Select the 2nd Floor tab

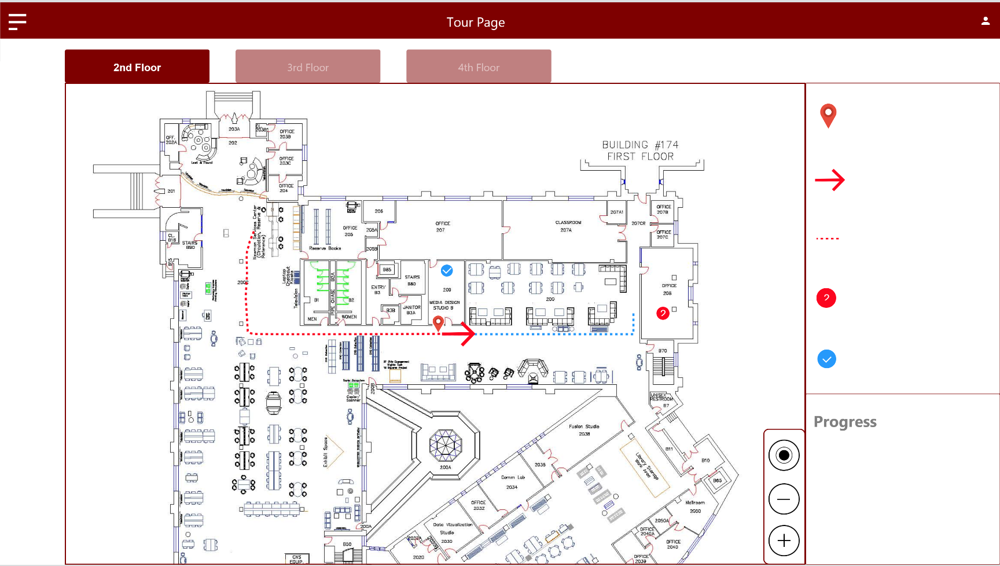(137, 67)
